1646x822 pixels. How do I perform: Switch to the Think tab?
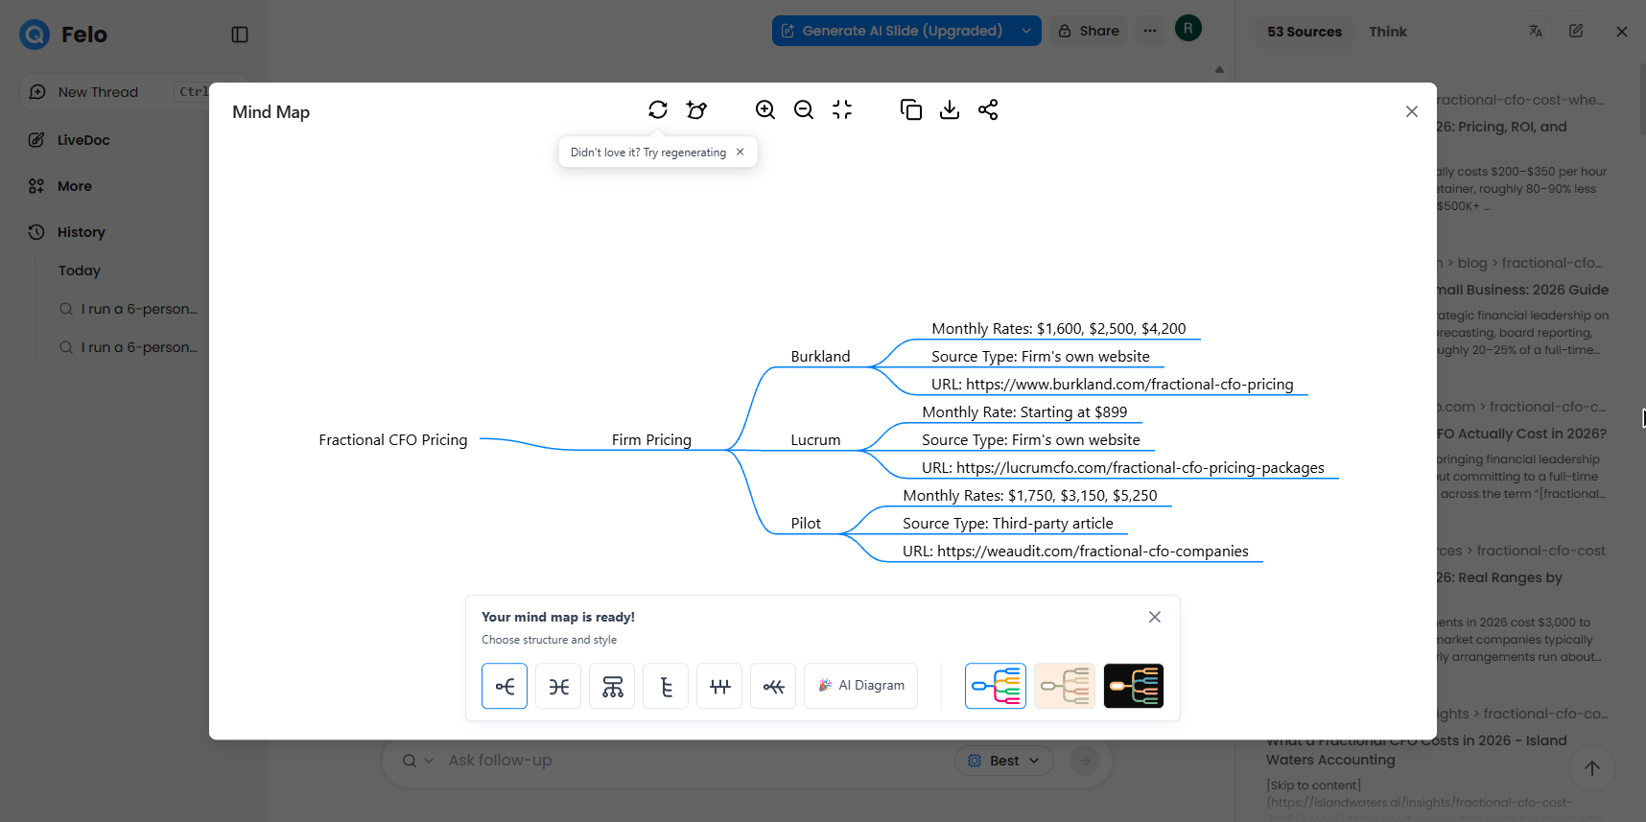1388,32
